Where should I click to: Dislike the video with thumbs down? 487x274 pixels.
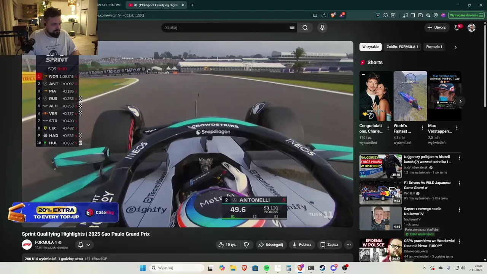tap(246, 245)
